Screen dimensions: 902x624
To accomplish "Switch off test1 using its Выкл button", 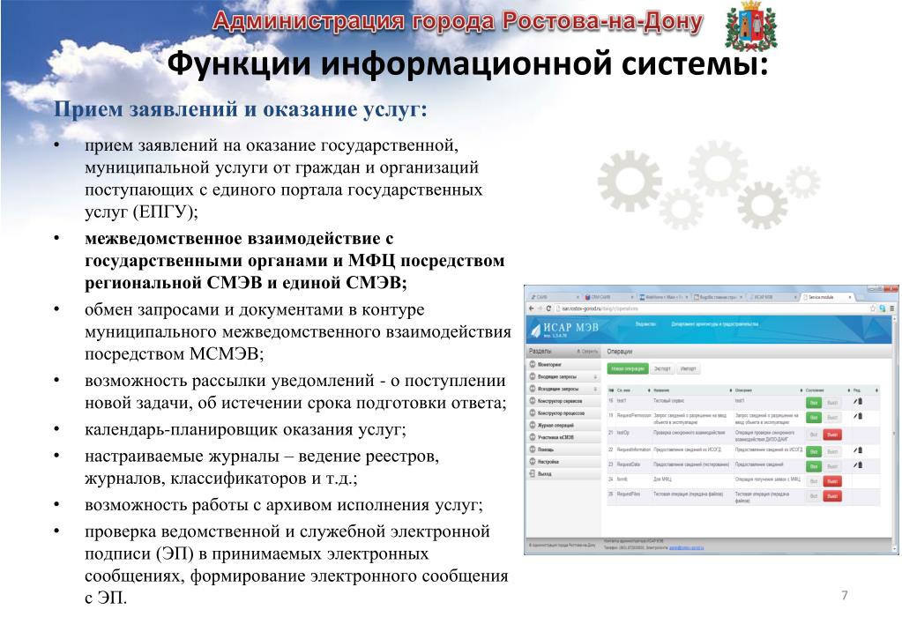I will 832,403.
